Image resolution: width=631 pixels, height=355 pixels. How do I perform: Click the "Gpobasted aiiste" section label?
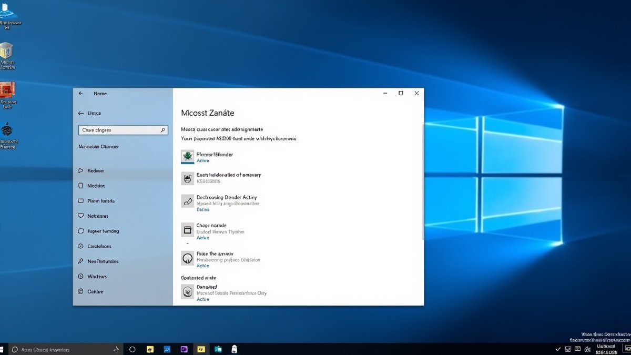tap(199, 278)
